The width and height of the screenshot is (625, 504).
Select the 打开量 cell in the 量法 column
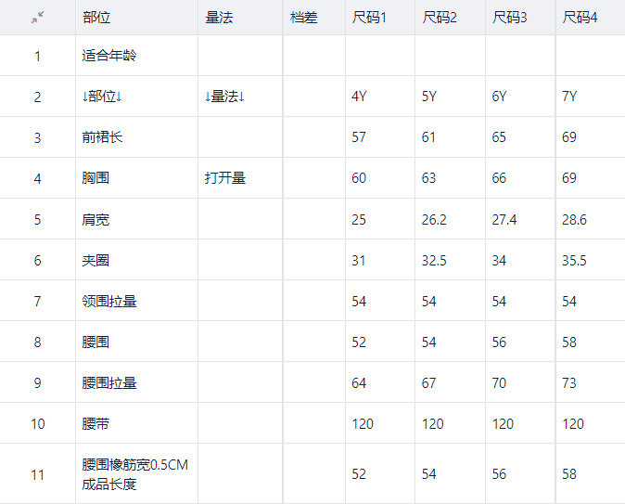point(225,178)
